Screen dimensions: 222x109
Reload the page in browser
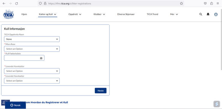16,4
